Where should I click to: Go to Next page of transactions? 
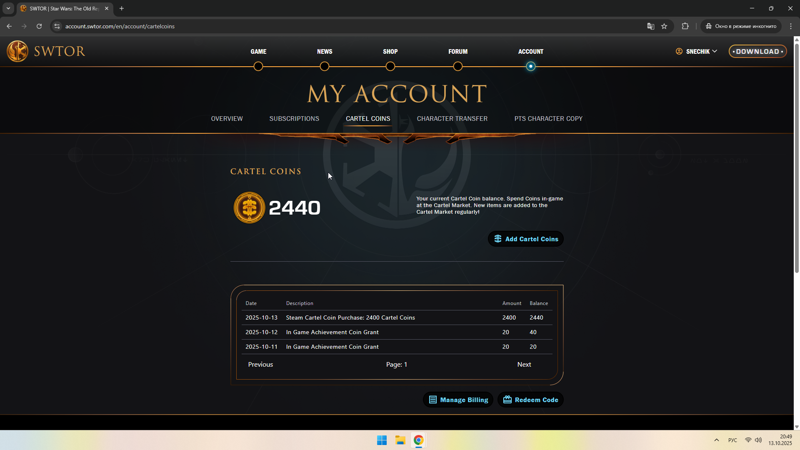click(524, 364)
